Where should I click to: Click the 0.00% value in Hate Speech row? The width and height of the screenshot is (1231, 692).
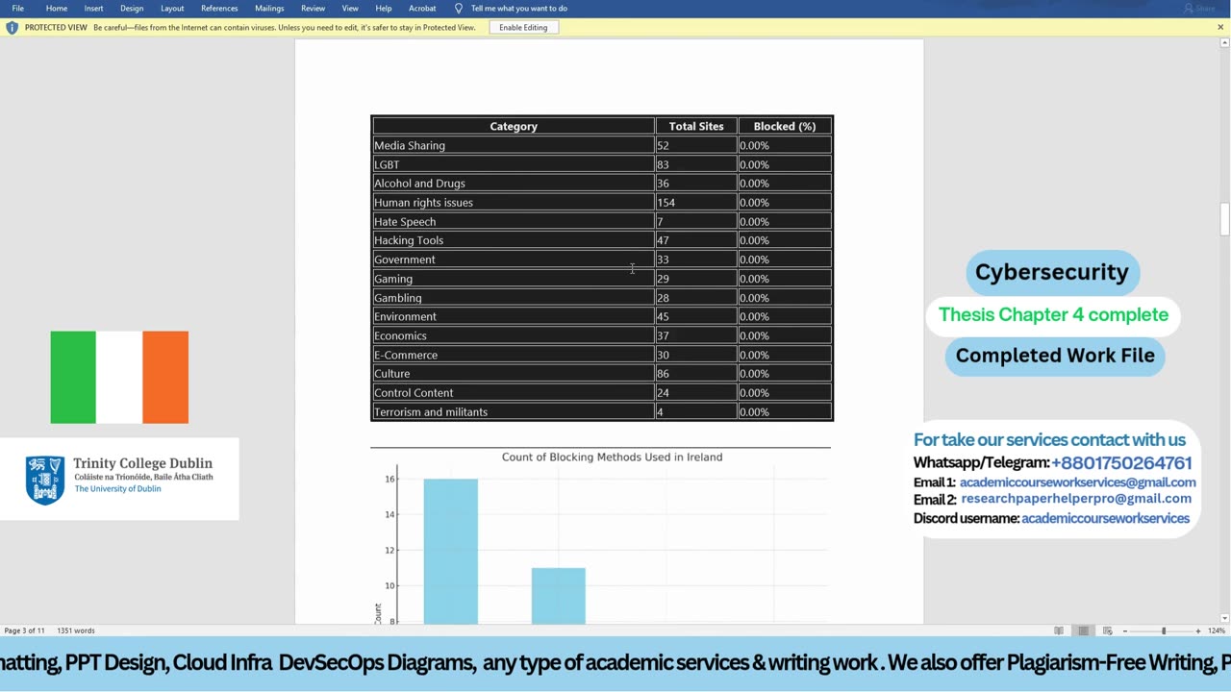(754, 221)
